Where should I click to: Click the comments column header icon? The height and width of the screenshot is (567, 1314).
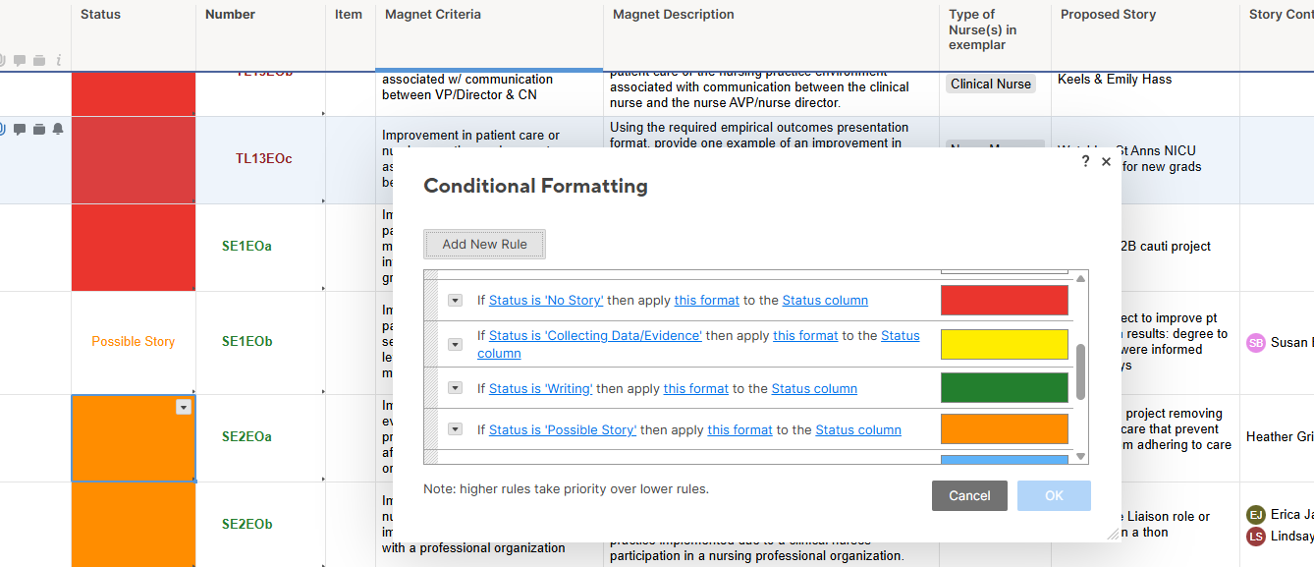point(20,61)
